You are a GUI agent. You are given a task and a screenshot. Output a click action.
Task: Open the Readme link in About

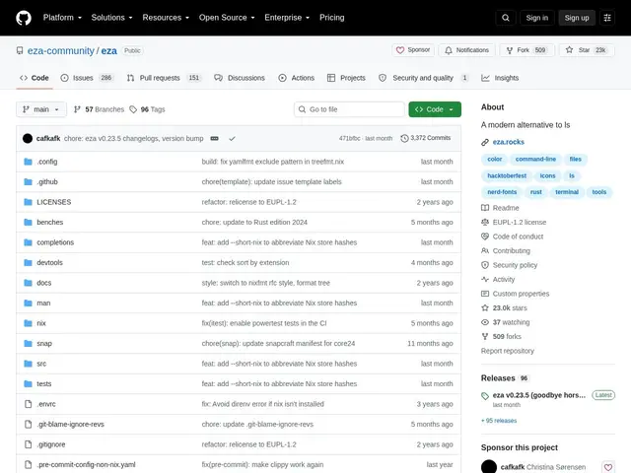click(x=506, y=208)
